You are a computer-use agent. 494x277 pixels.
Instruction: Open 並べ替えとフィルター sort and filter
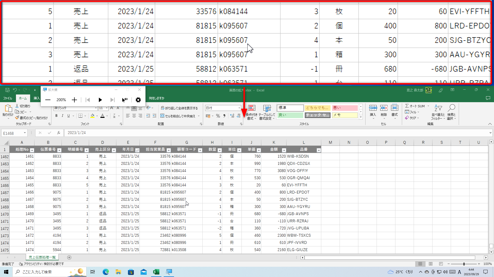[438, 112]
